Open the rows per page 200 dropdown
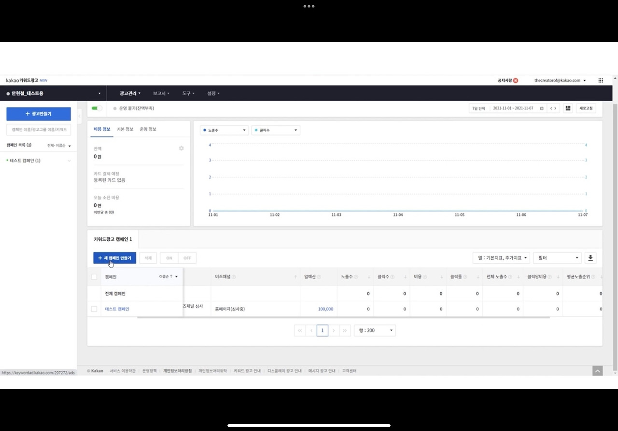618x431 pixels. [375, 330]
